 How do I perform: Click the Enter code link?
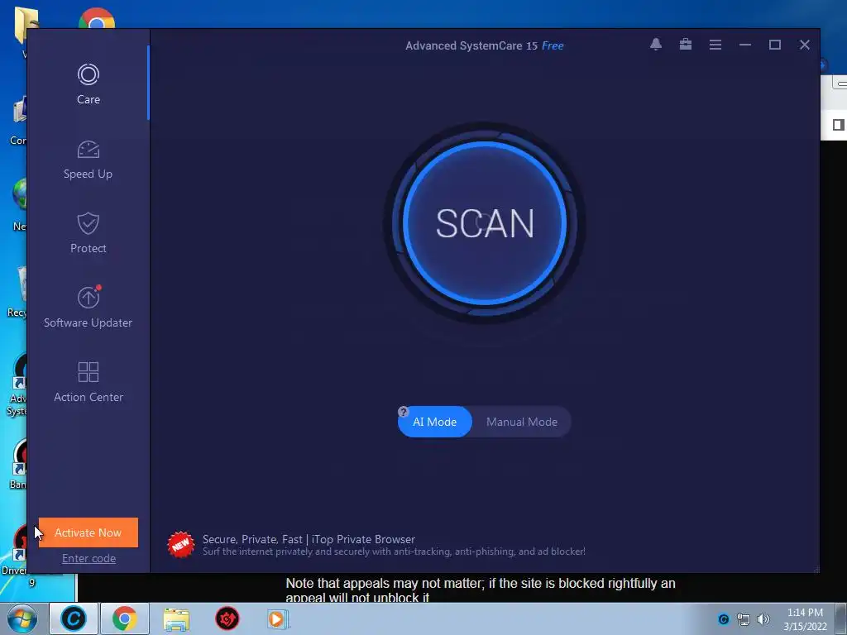coord(89,558)
